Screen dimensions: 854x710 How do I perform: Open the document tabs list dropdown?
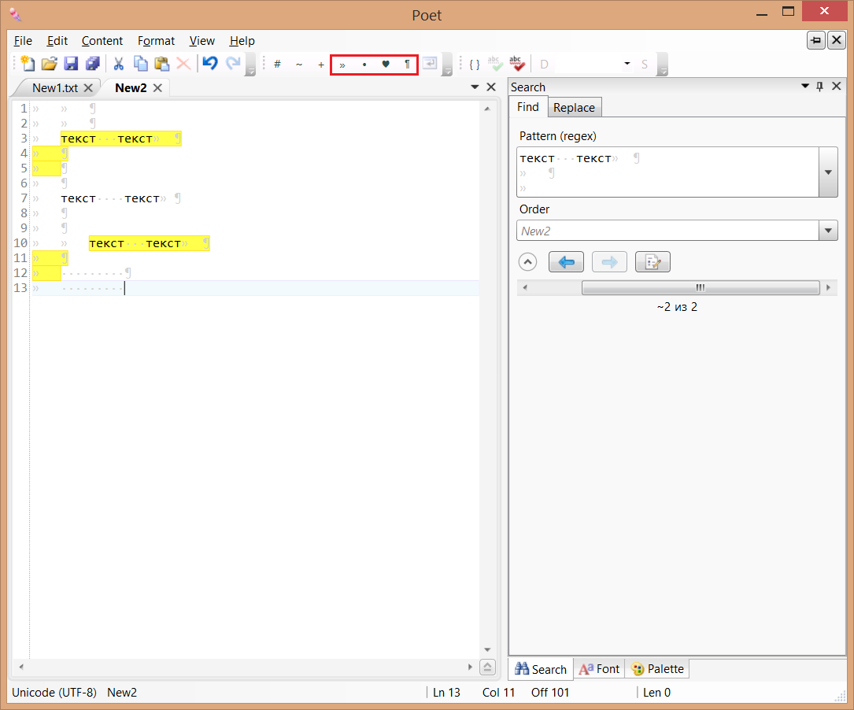point(475,87)
